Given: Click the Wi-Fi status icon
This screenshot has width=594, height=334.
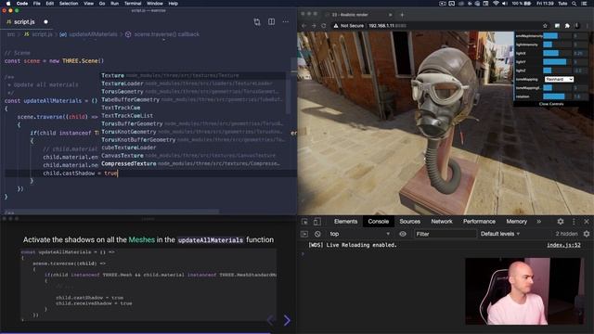Looking at the screenshot, I should [496, 4].
